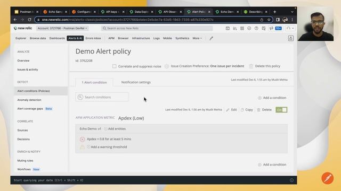This screenshot has width=341, height=191.
Task: Click Add entities next to Echo Demo: v1
Action: [x=115, y=129]
